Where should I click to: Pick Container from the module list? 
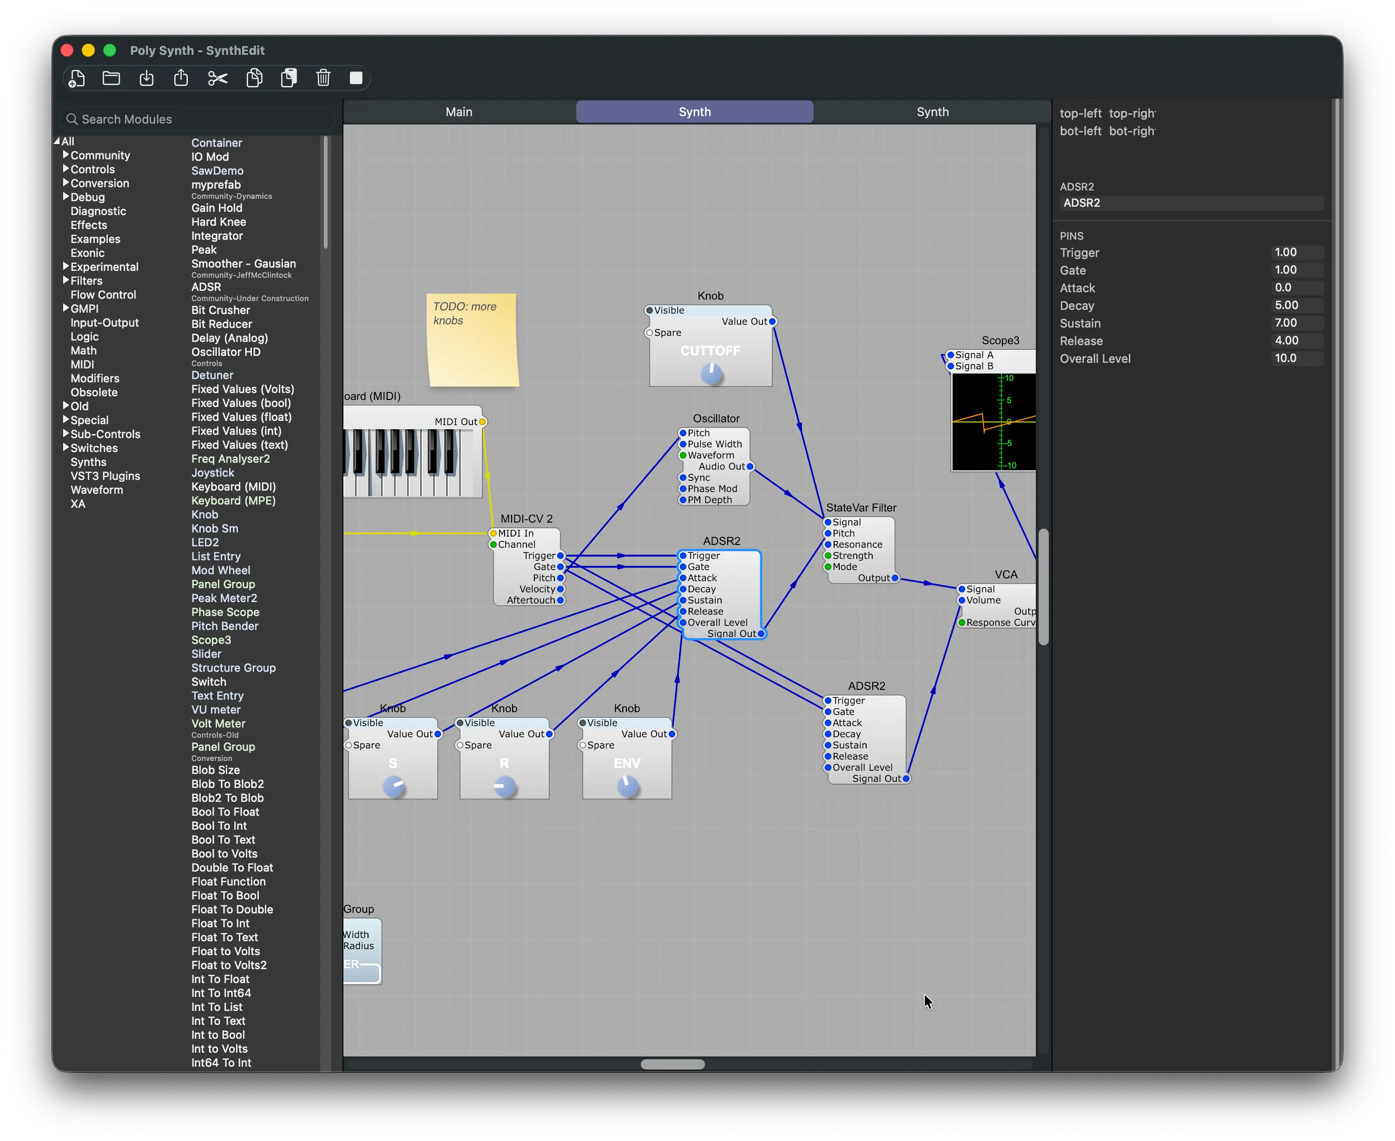[x=217, y=143]
